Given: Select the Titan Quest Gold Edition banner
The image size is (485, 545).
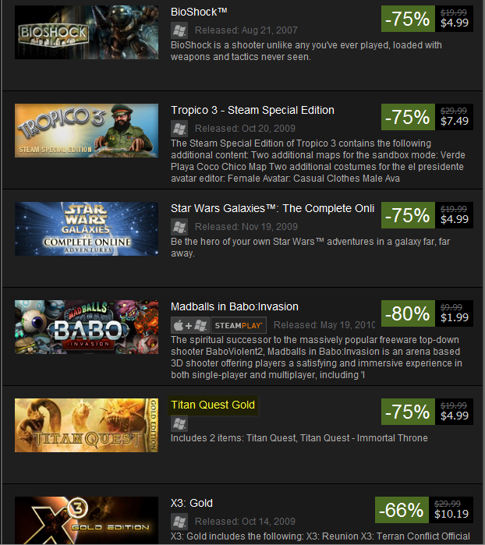Looking at the screenshot, I should 87,426.
